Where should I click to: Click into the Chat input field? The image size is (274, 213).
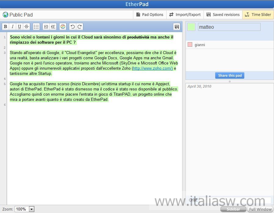pyautogui.click(x=235, y=200)
